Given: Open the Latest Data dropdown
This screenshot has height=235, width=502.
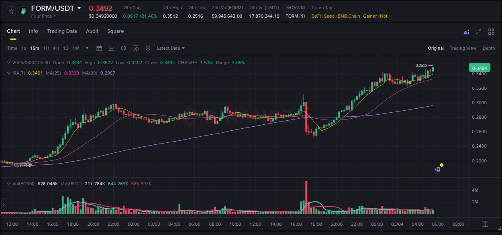Looking at the screenshot, I should 171,48.
